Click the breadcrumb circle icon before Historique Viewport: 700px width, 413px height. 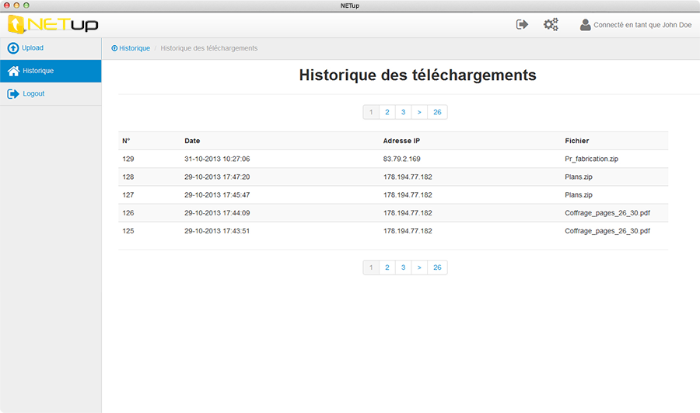pos(114,48)
